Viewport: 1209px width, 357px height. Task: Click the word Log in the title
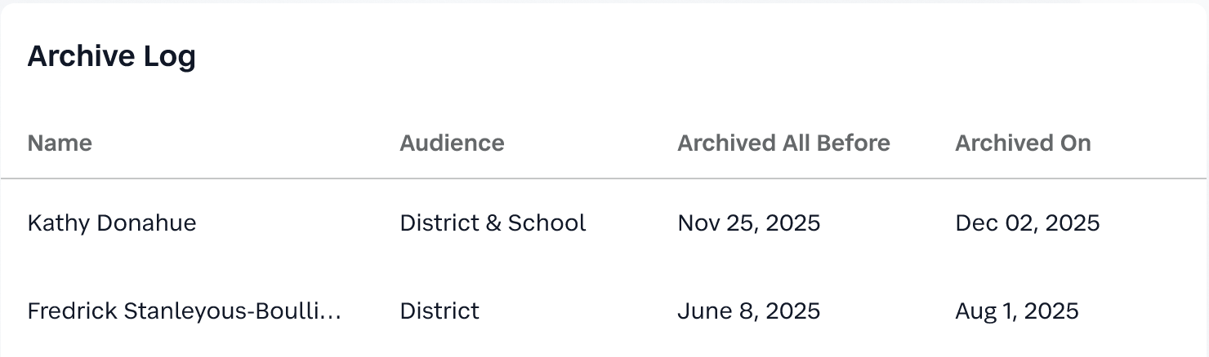pyautogui.click(x=169, y=56)
